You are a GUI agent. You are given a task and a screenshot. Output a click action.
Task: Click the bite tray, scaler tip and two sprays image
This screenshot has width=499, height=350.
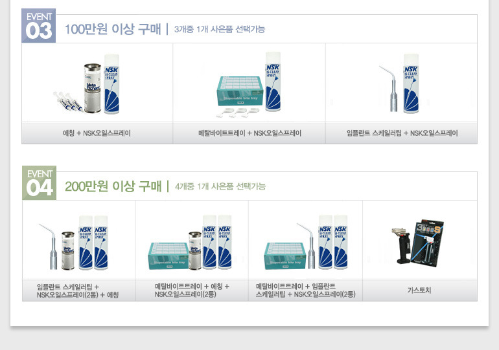pyautogui.click(x=306, y=243)
